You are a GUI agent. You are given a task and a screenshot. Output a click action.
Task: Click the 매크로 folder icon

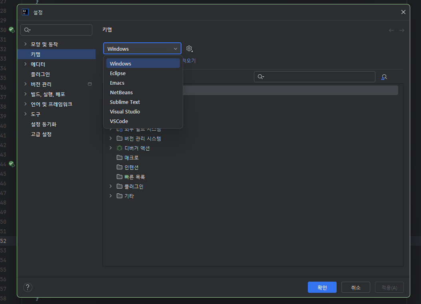[x=120, y=157]
